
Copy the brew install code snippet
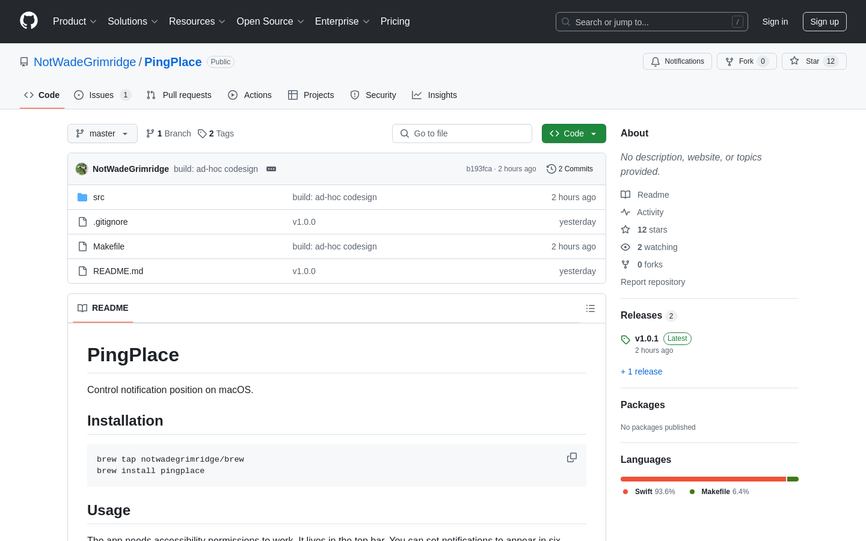[x=572, y=457]
